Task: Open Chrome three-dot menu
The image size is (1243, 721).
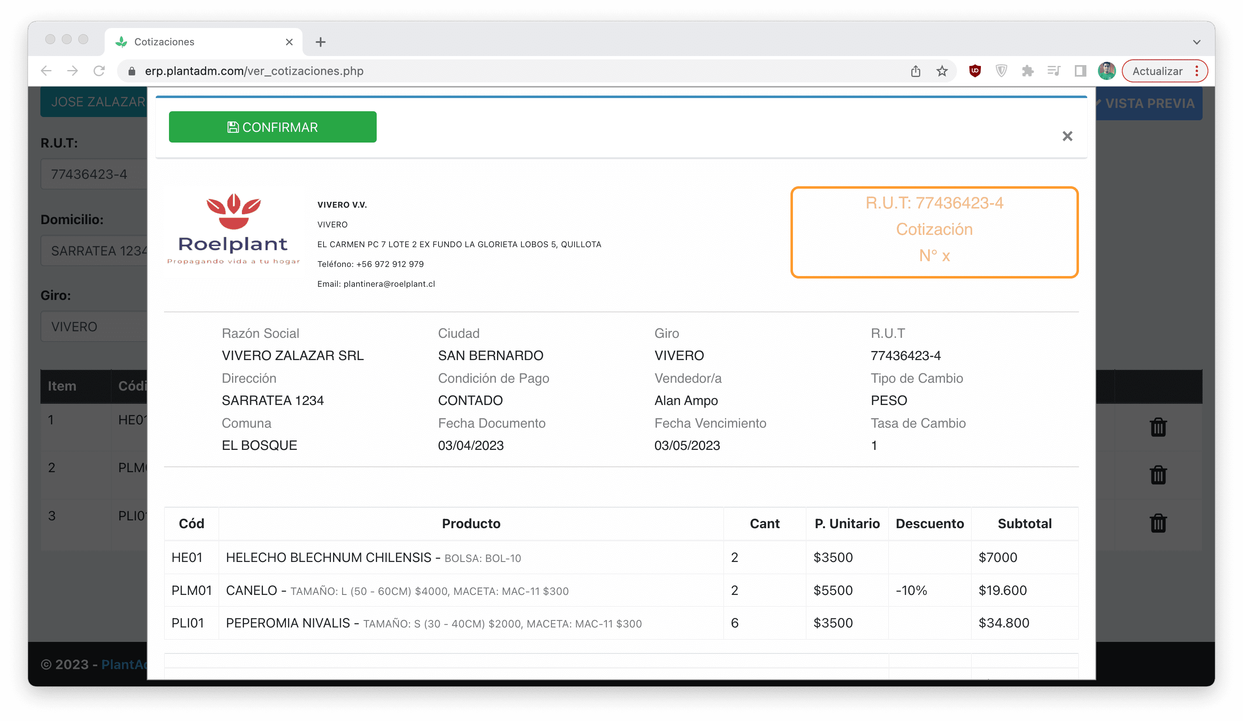Action: [x=1196, y=71]
